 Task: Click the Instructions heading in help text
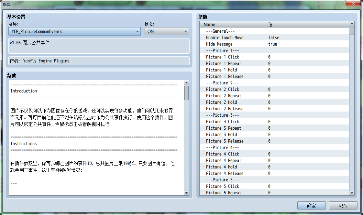24,144
